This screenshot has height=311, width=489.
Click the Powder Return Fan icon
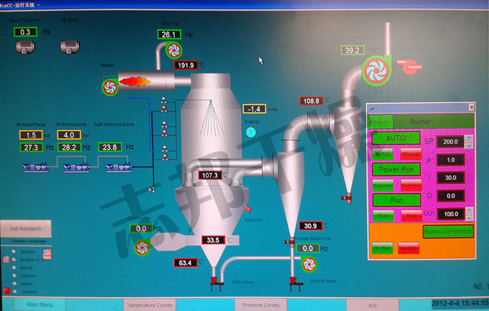pyautogui.click(x=309, y=264)
